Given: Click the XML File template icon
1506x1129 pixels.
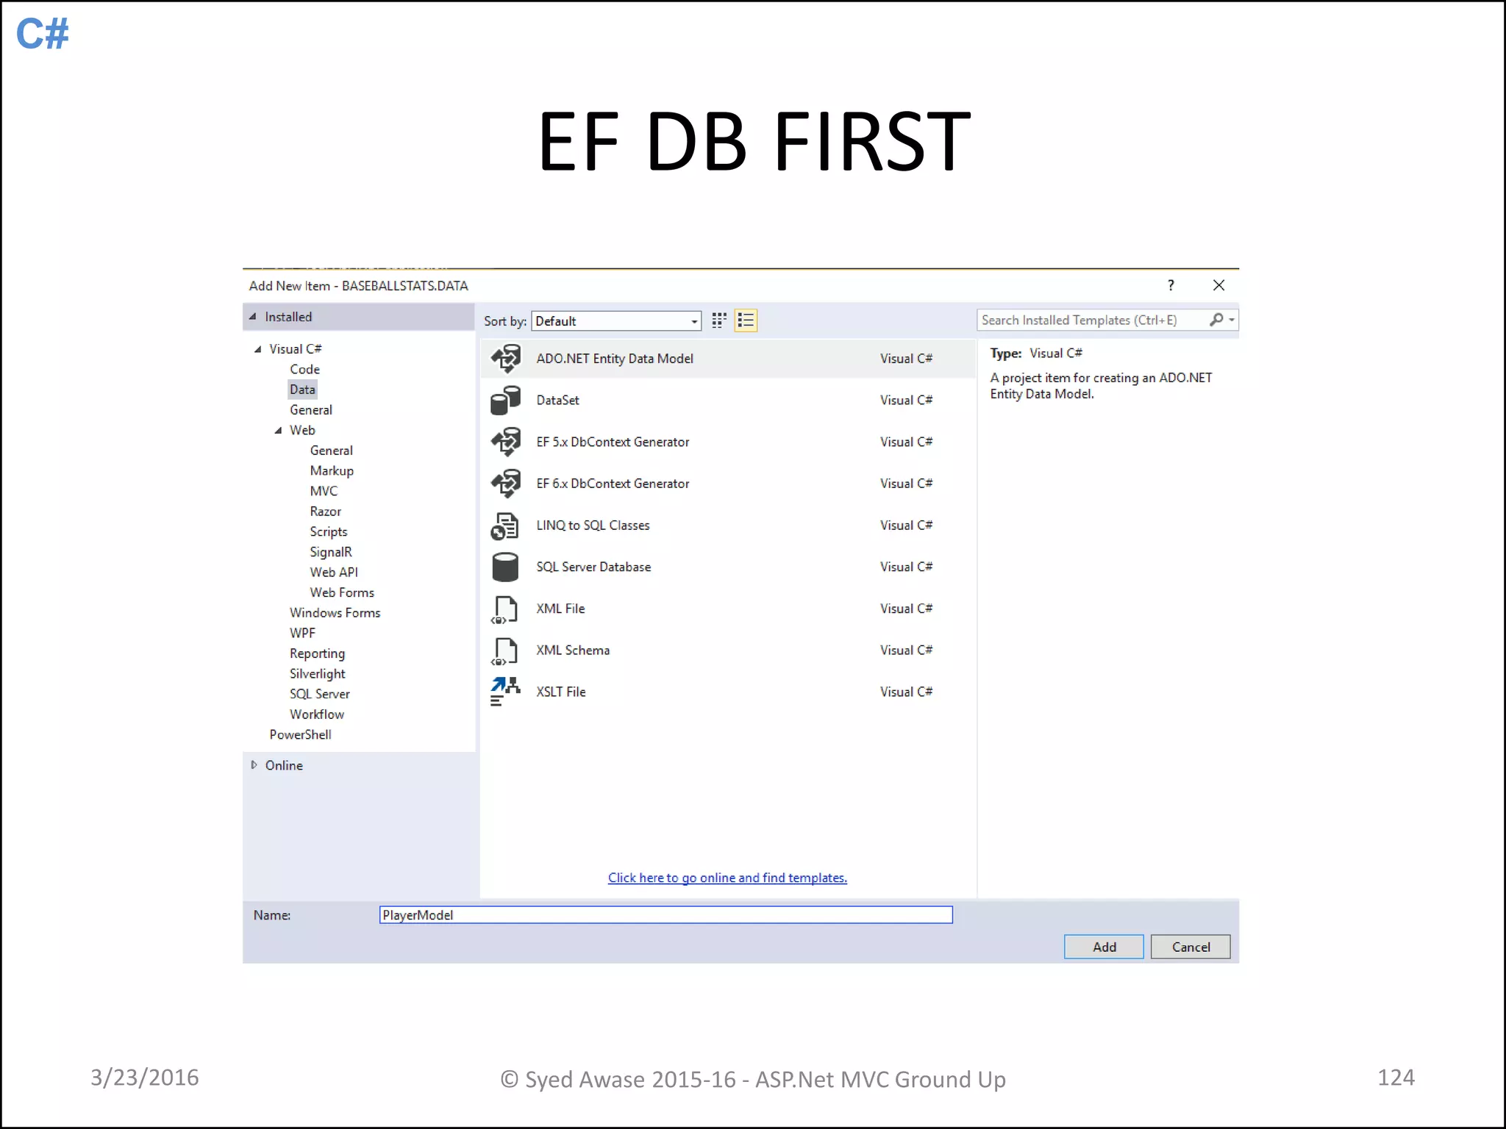Looking at the screenshot, I should tap(504, 609).
